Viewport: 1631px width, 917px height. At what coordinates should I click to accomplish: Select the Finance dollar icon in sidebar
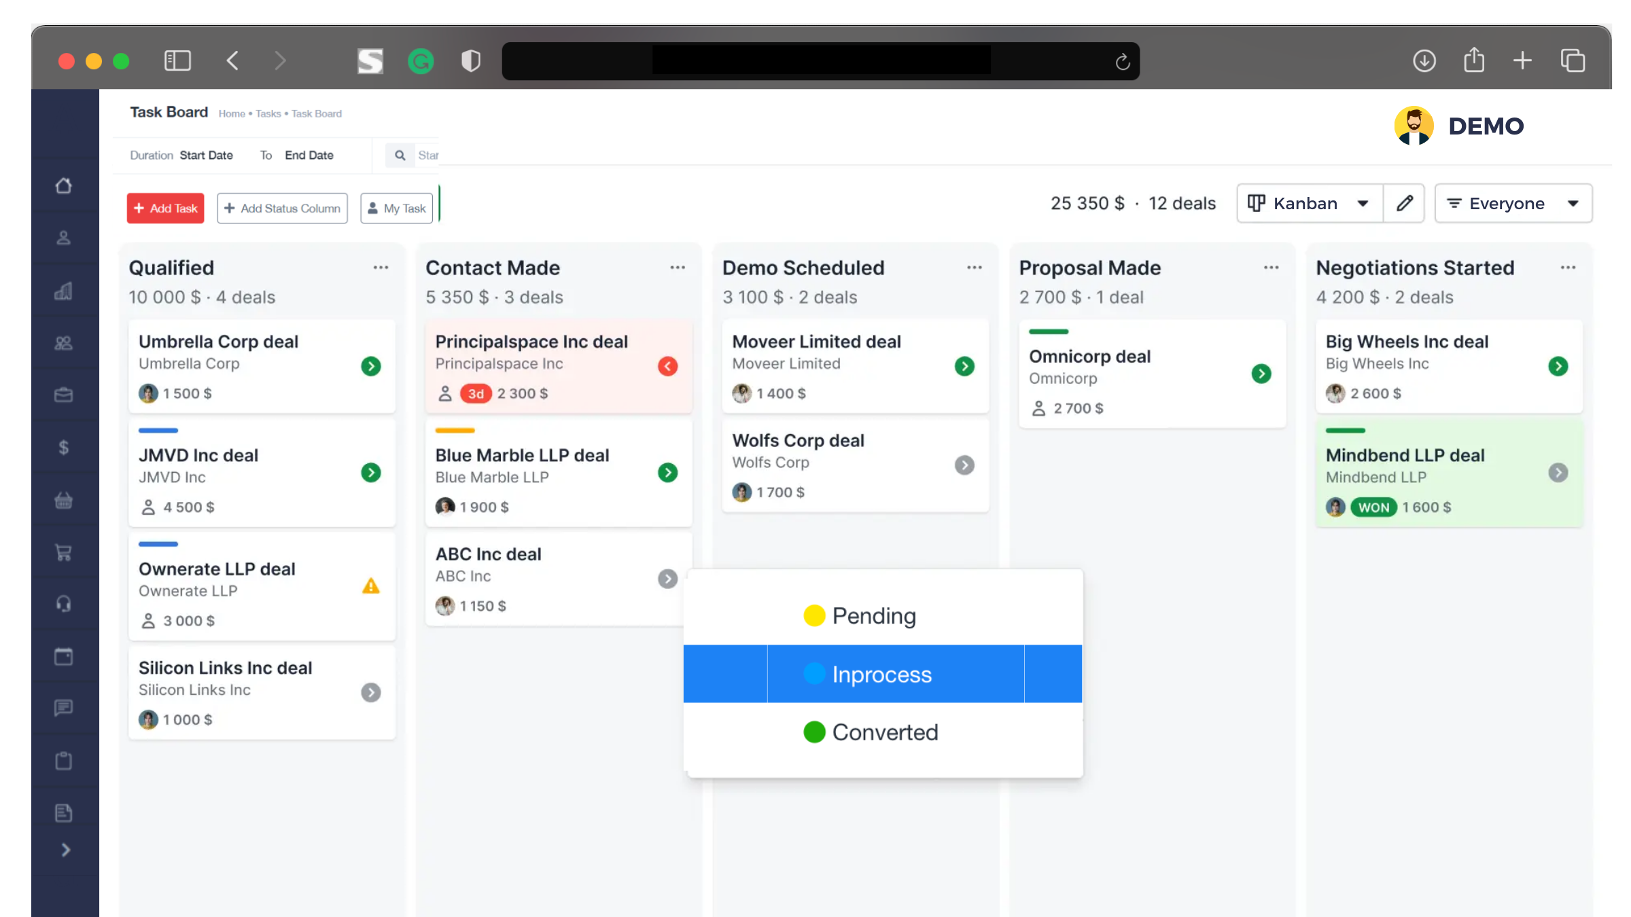(x=65, y=446)
